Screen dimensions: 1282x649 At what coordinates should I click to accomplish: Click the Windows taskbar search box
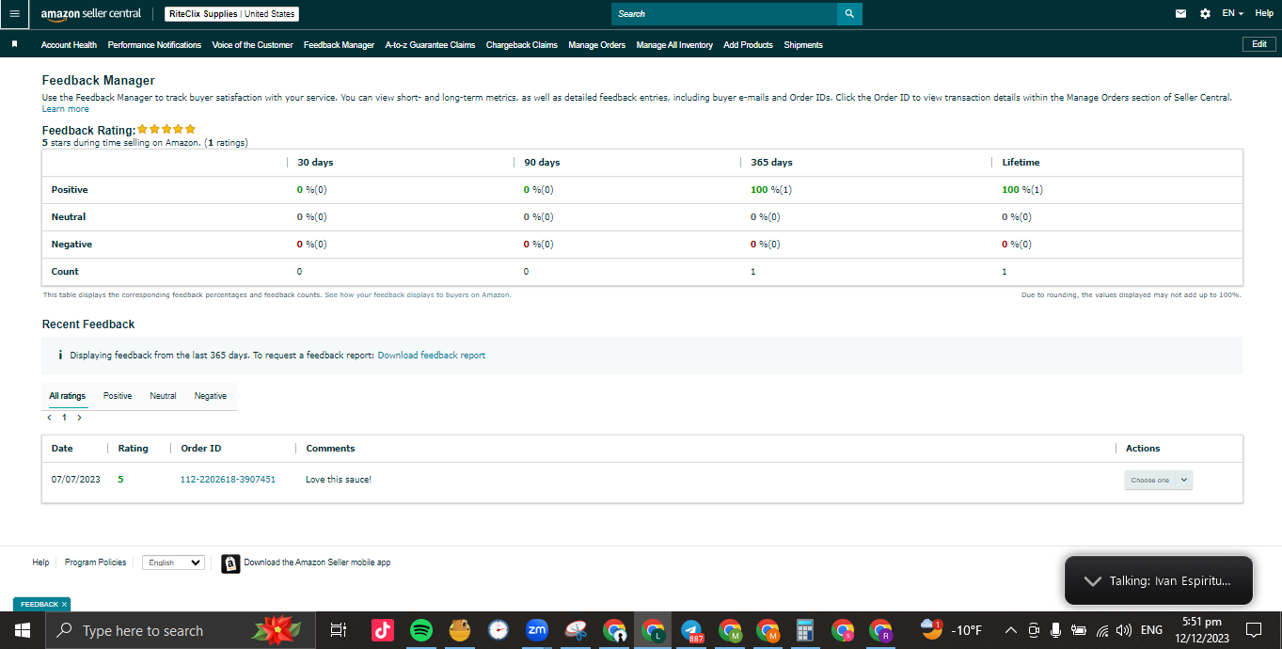[182, 630]
